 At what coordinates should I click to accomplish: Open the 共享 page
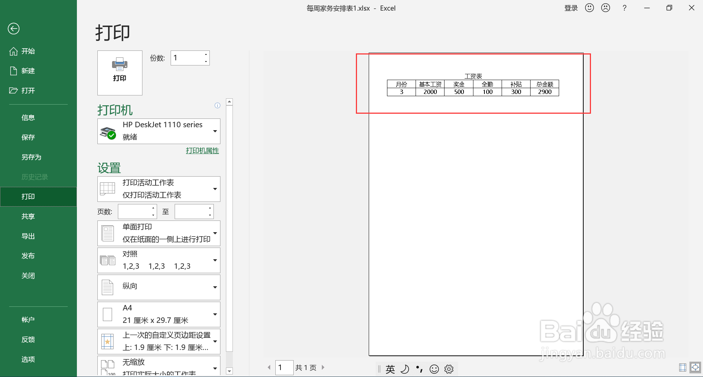click(x=28, y=216)
